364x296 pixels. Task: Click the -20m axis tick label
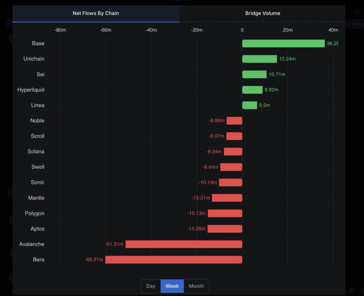point(197,30)
